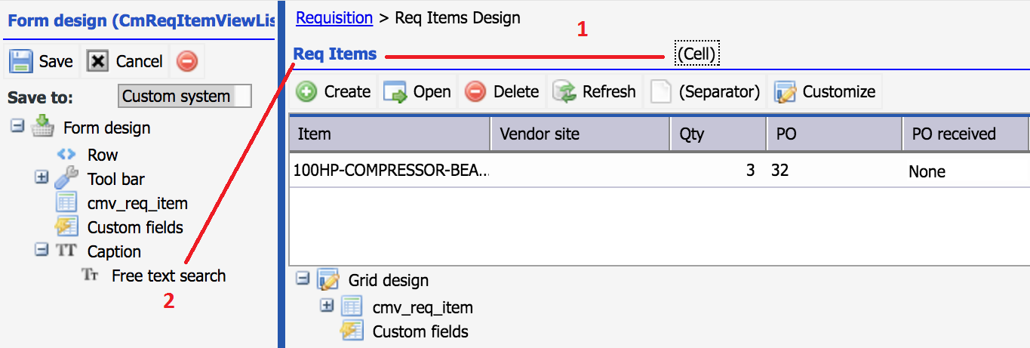Viewport: 1030px width, 348px height.
Task: Select Free text search tree item
Action: tap(168, 276)
